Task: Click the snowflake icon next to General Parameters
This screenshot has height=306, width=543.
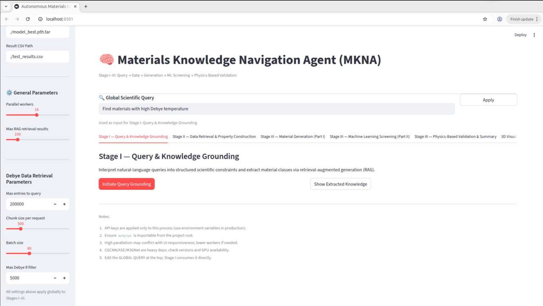Action: pos(8,92)
